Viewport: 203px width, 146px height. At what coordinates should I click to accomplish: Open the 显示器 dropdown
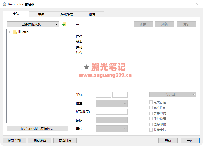tap(173, 95)
